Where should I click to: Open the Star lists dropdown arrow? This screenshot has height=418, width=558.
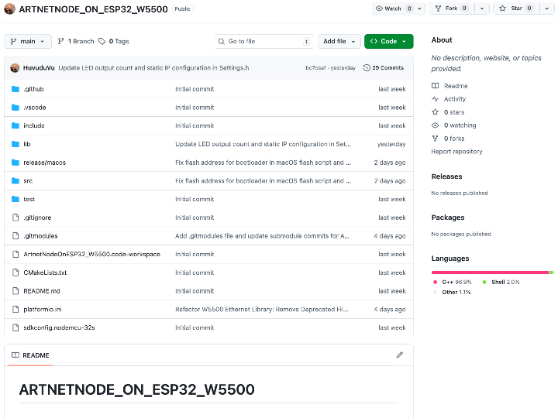click(551, 9)
